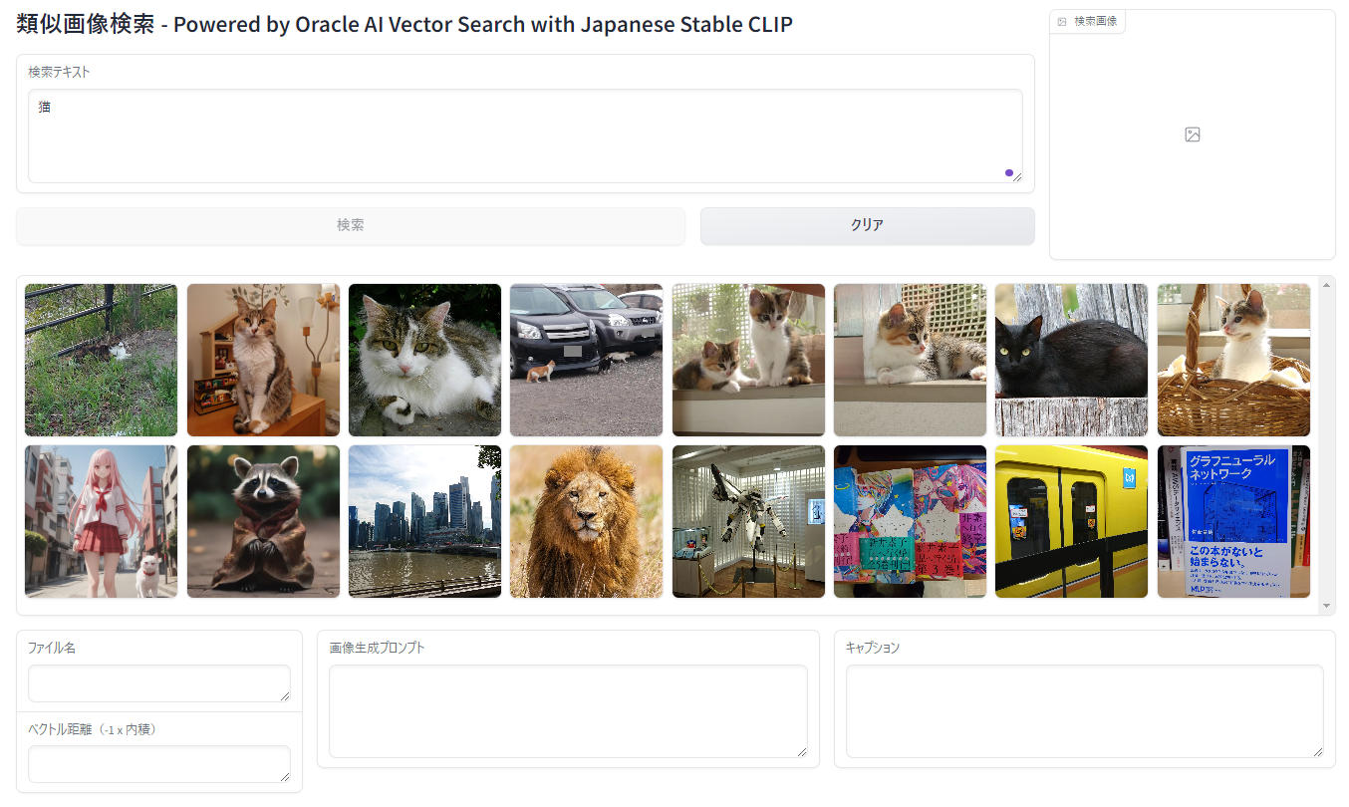The width and height of the screenshot is (1349, 807).
Task: Click the gallery scrollbar down arrow
Action: click(1326, 606)
